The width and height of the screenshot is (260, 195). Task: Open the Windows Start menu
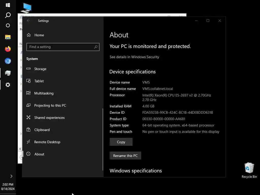[x=8, y=5]
